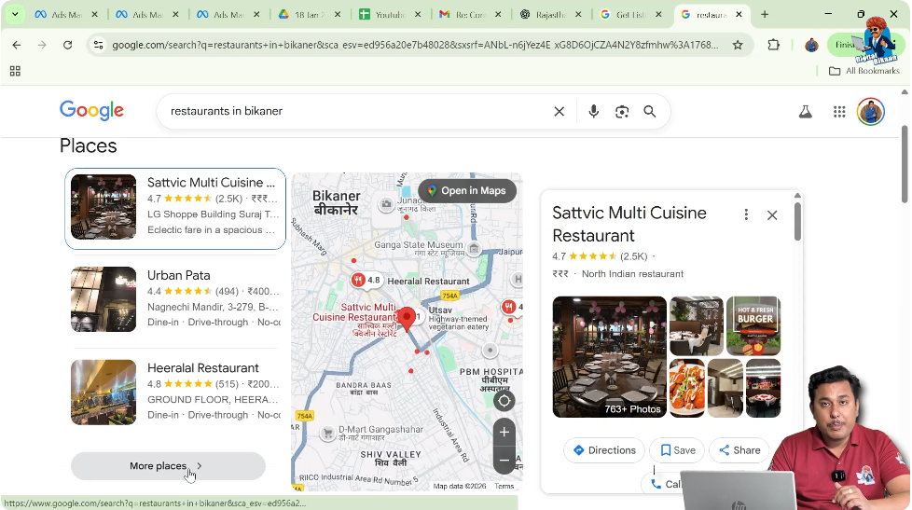Go to Google homepage via logo

coord(92,111)
